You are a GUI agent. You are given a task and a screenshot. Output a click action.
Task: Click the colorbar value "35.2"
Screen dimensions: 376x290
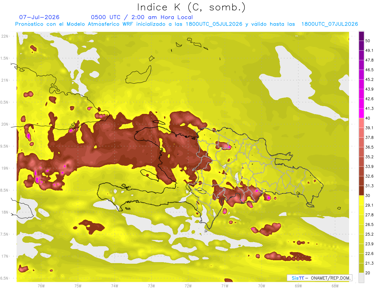[369, 157]
